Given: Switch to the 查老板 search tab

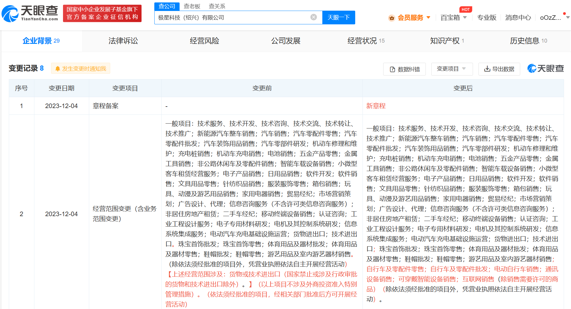Looking at the screenshot, I should tap(192, 6).
